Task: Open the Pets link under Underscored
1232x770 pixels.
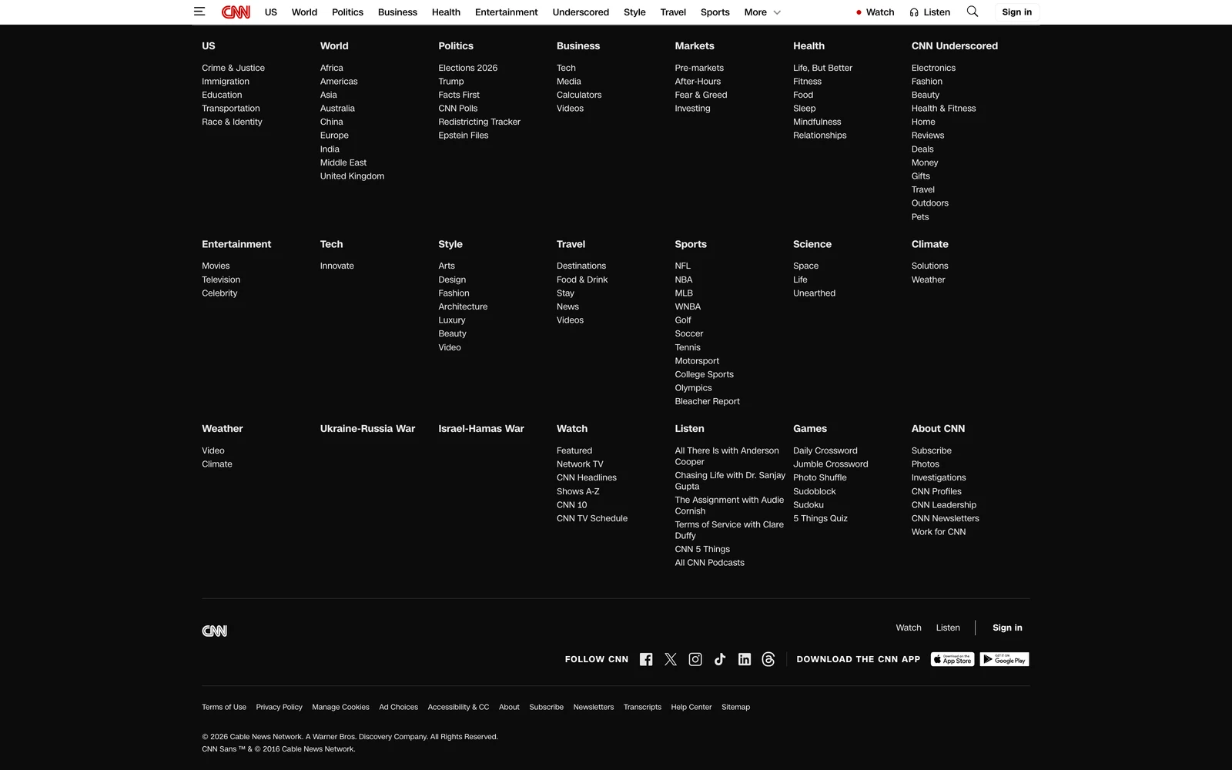Action: pos(920,217)
